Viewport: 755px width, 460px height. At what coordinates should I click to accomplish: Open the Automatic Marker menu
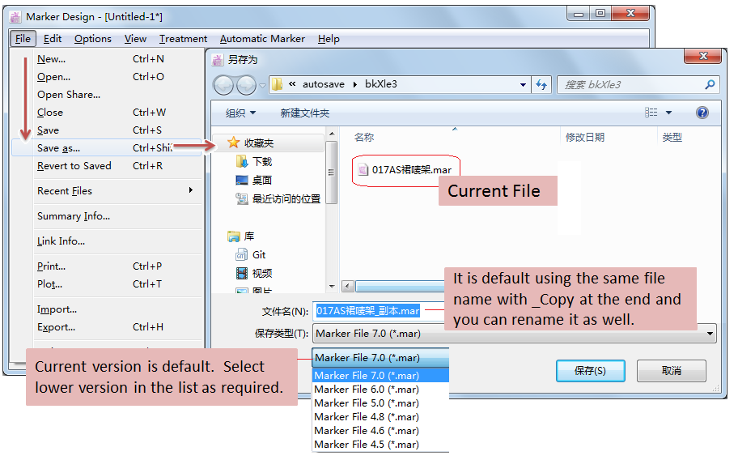[x=262, y=38]
